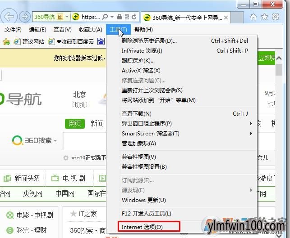Image resolution: width=290 pixels, height=238 pixels.
Task: Click the 360 search input box
Action: pos(84,141)
